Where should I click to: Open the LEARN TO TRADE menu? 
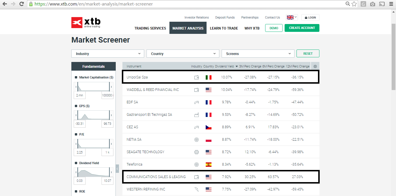(x=224, y=28)
